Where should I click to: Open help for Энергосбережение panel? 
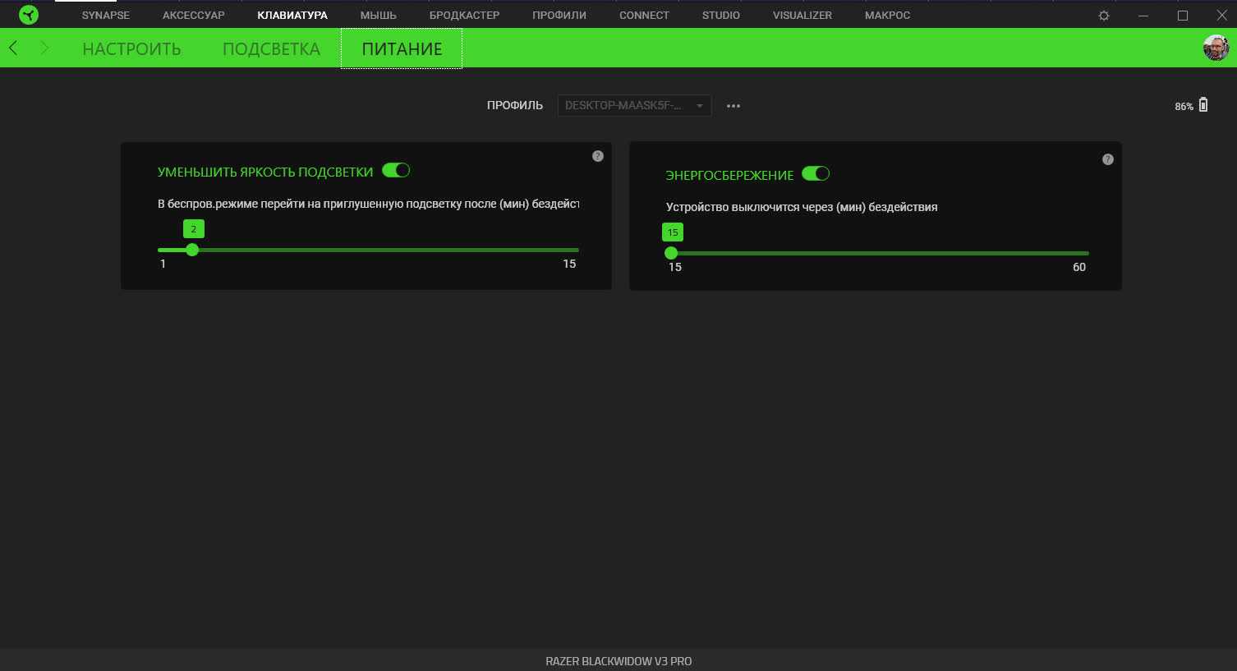1107,159
